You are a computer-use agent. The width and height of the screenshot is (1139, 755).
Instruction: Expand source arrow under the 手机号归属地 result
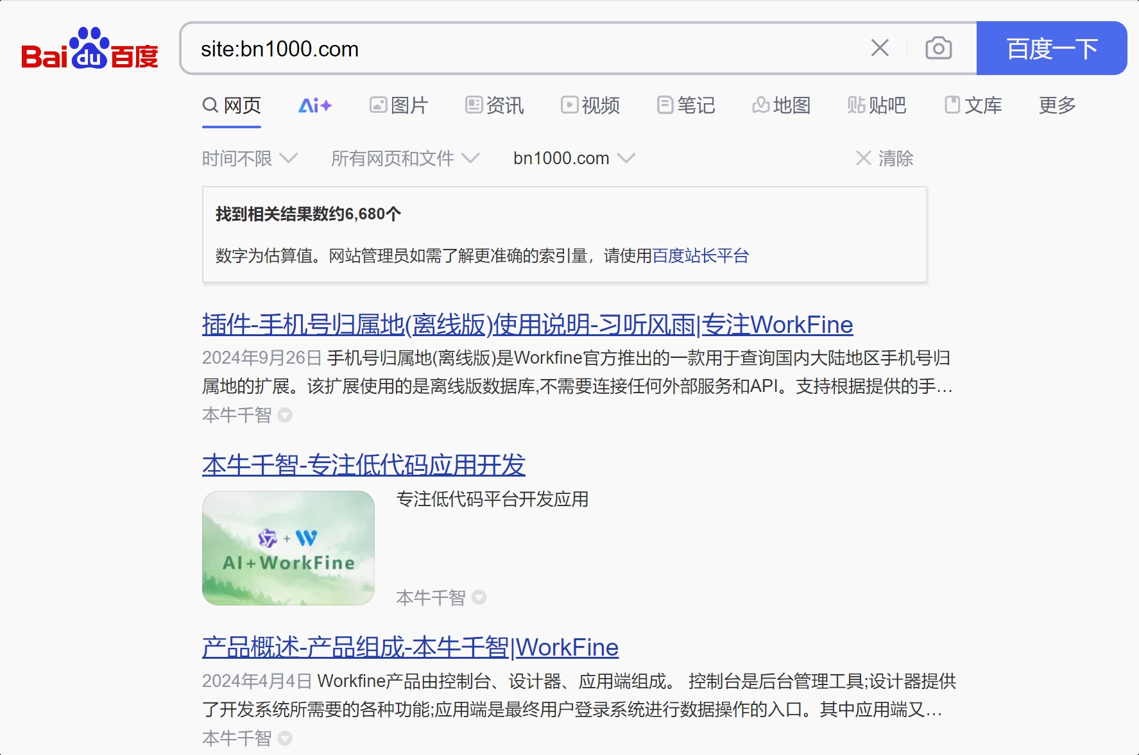(285, 415)
